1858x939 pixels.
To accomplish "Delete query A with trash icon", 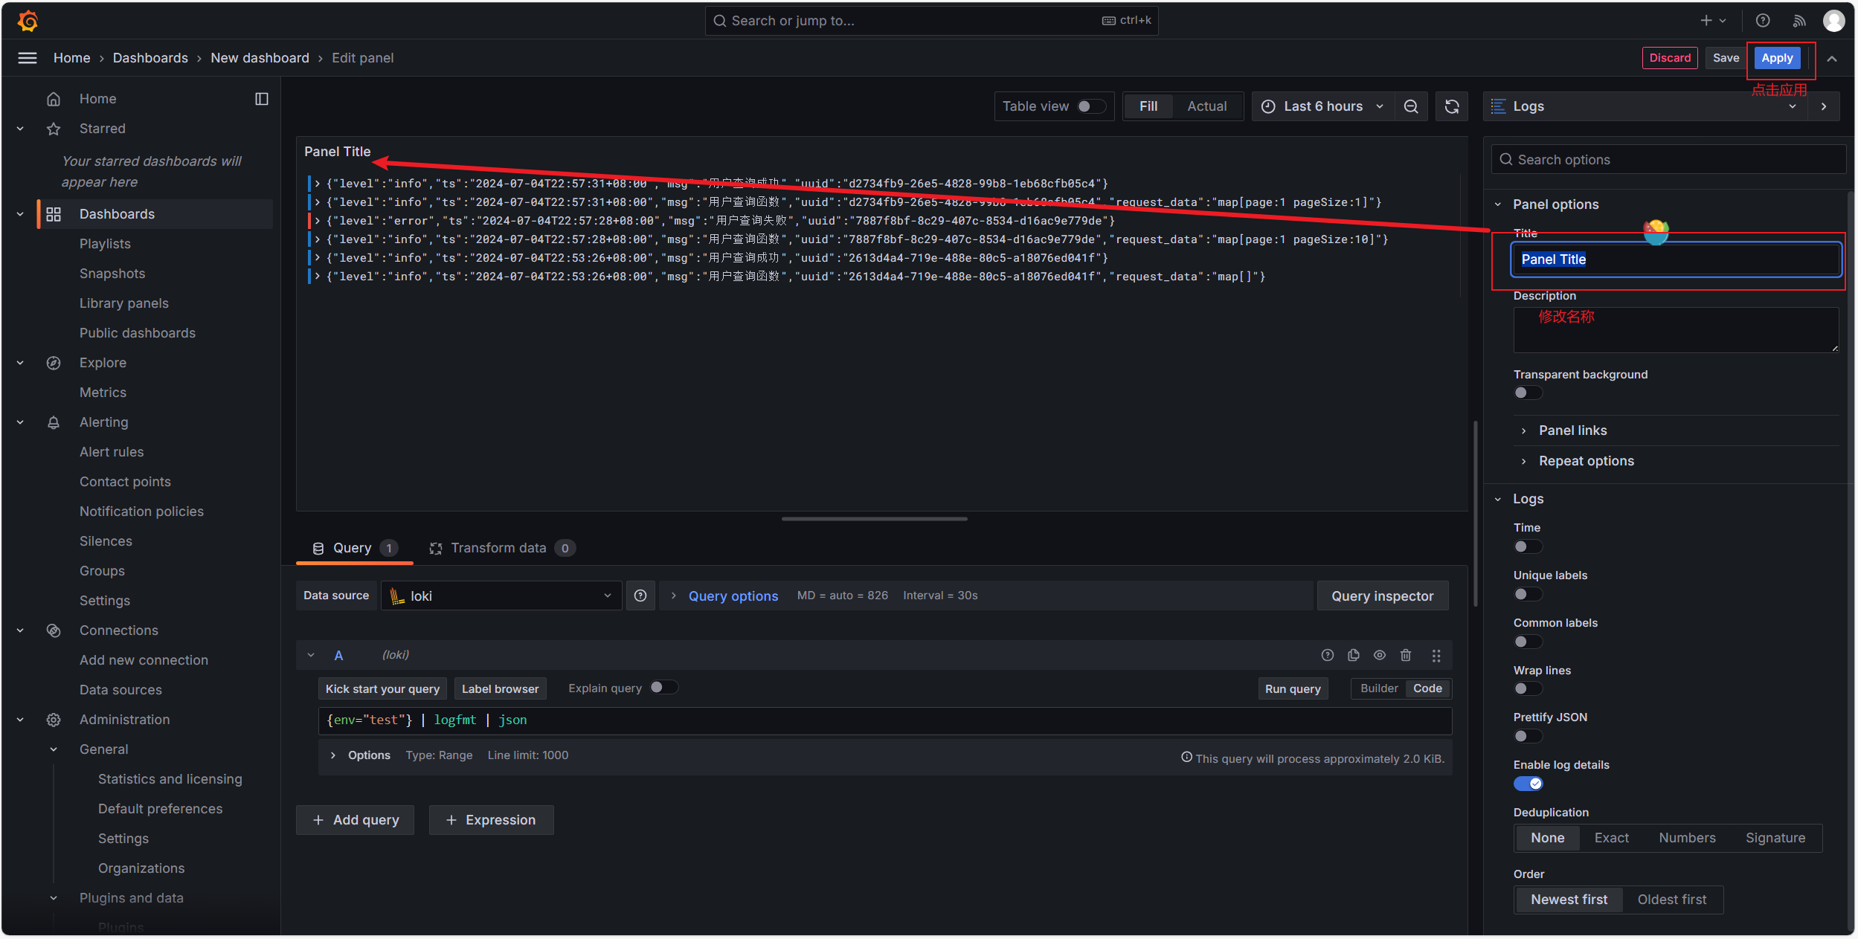I will 1406,655.
